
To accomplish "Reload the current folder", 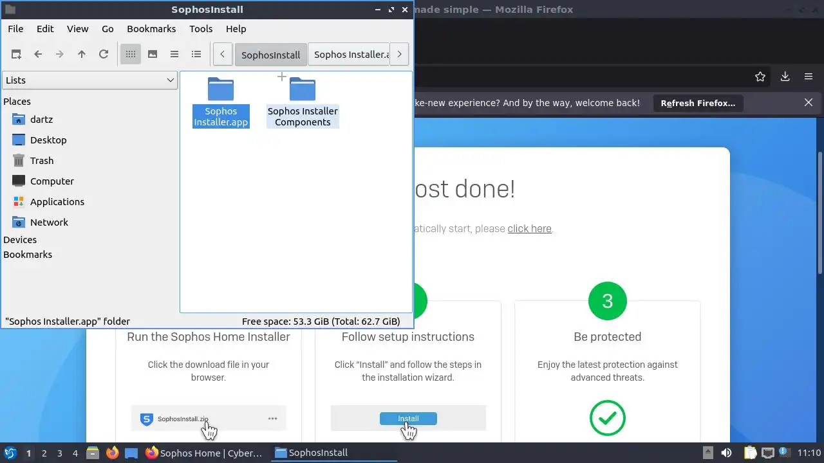I will [x=104, y=55].
